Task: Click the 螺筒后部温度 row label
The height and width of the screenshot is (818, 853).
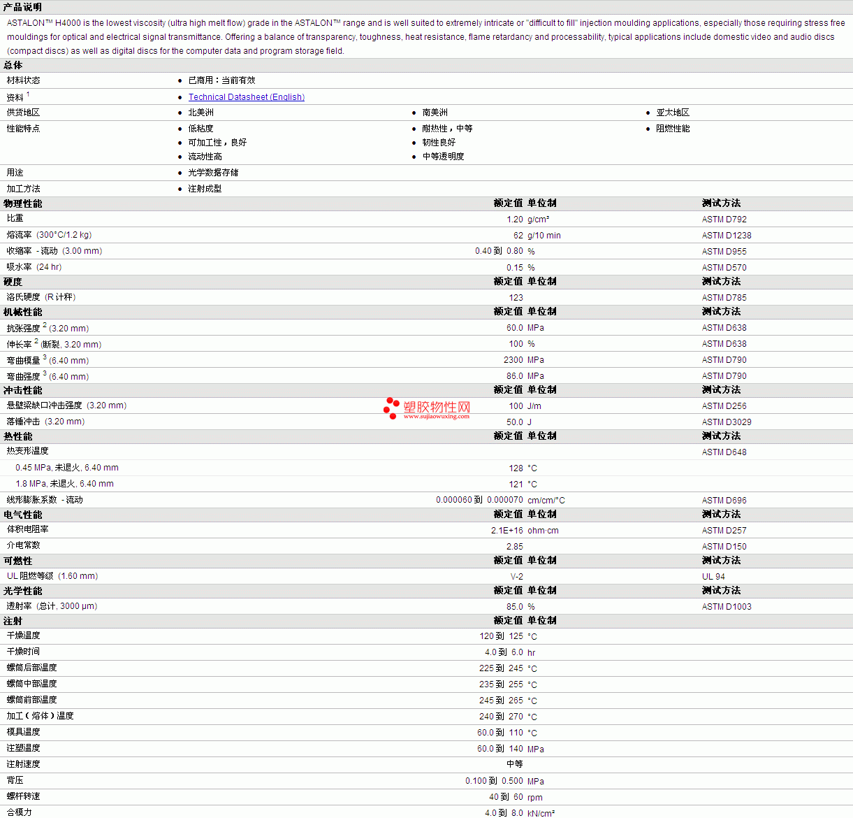Action: click(x=31, y=668)
